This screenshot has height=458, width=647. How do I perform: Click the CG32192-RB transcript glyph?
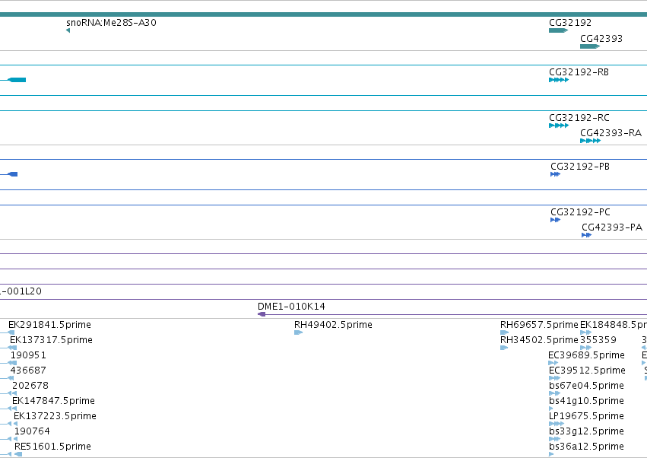click(559, 80)
